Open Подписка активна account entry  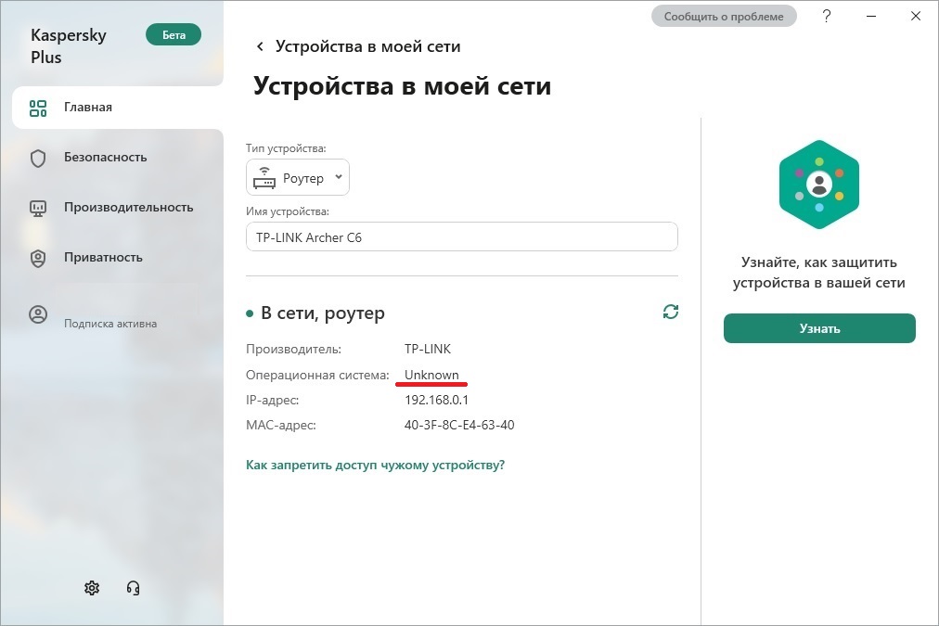110,323
